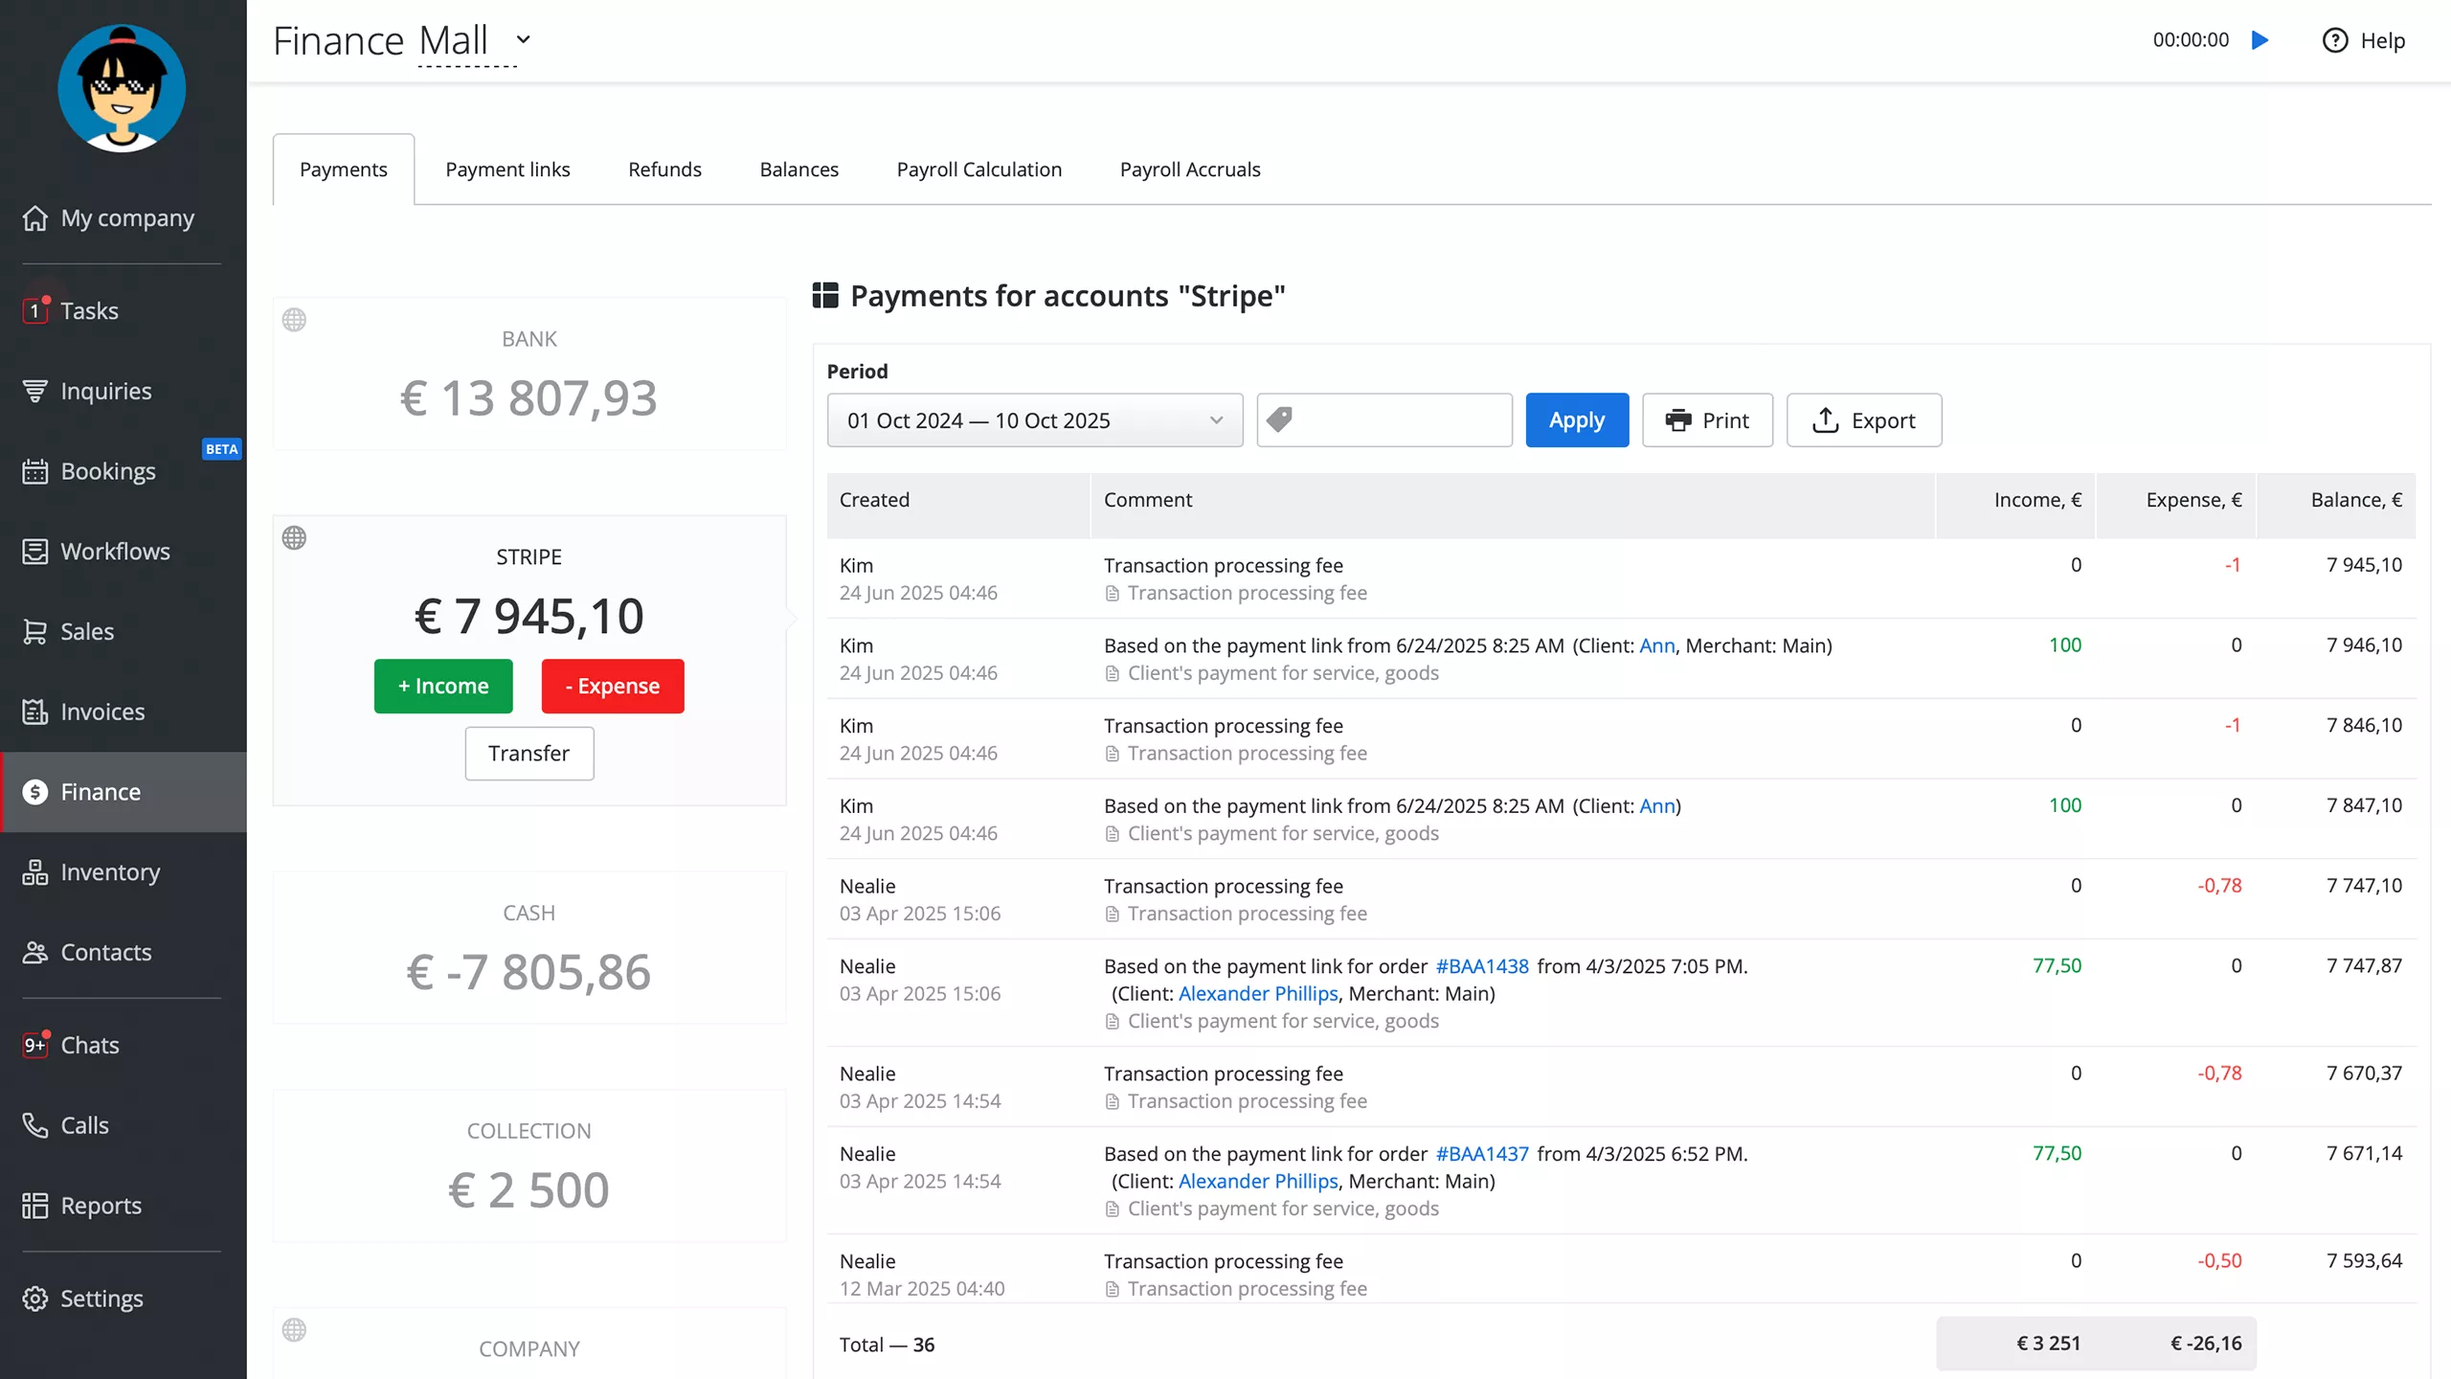Open the Bookings calendar section

pos(107,471)
